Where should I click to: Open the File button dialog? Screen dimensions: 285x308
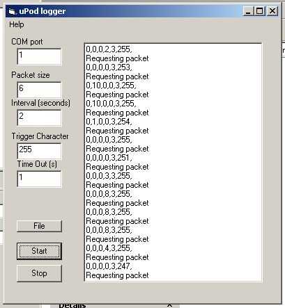(x=39, y=226)
